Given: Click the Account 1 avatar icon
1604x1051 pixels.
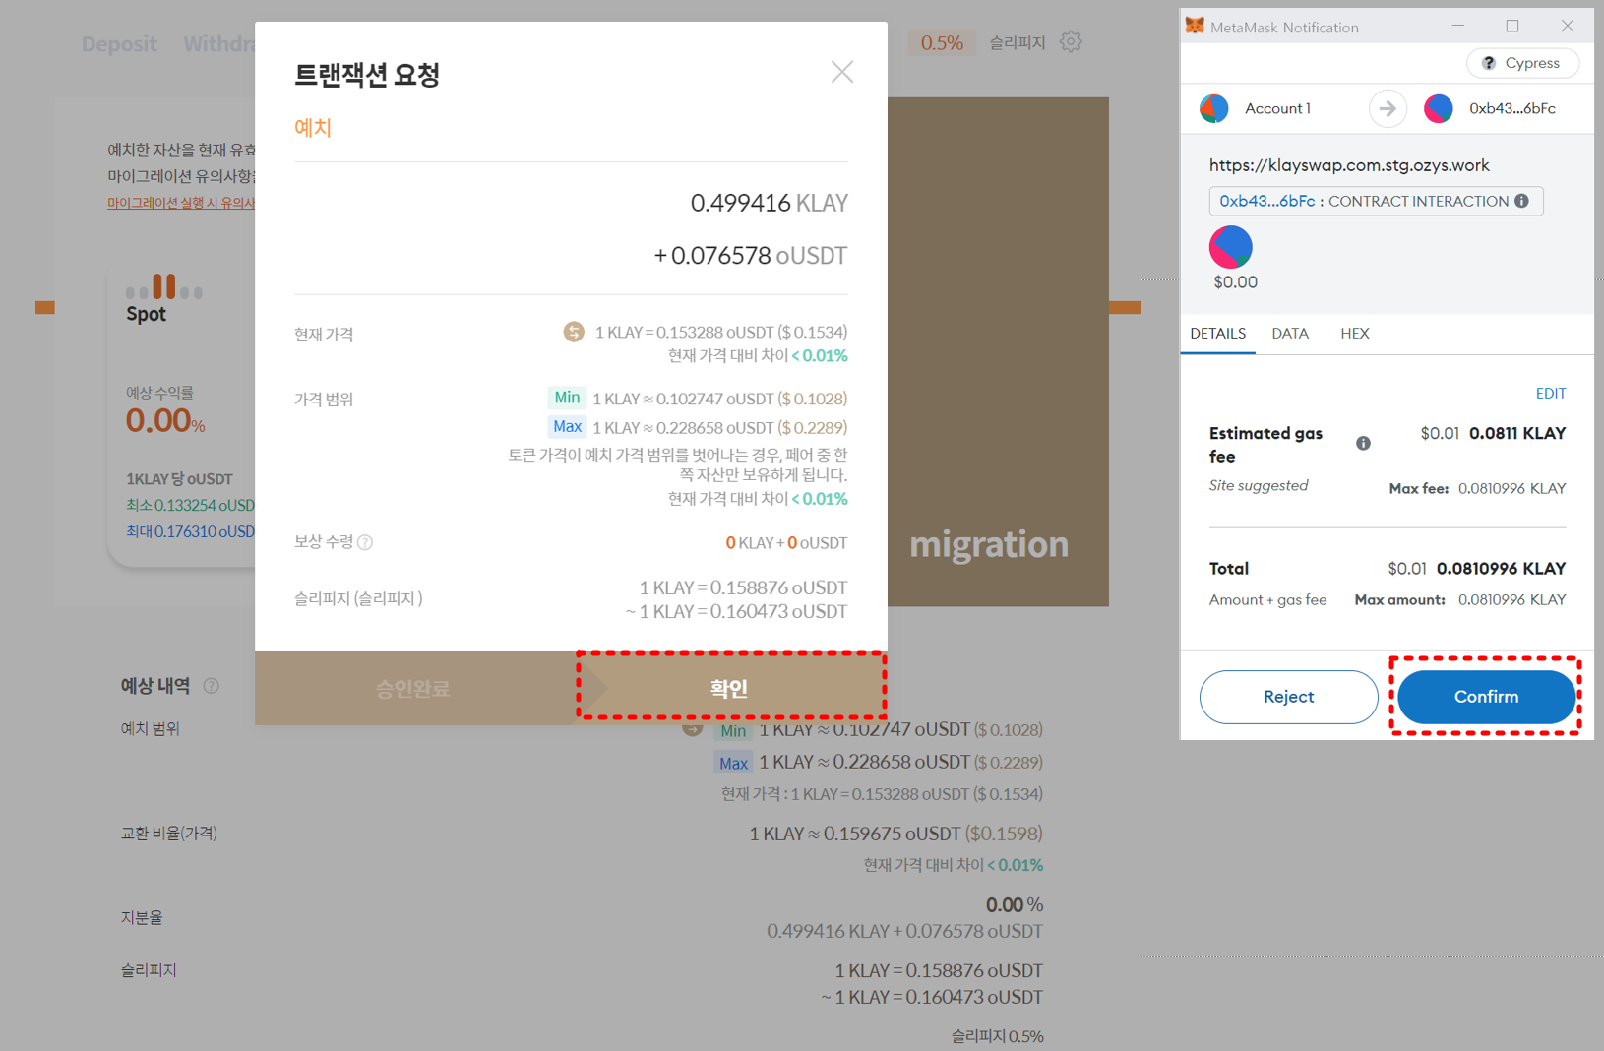Looking at the screenshot, I should click(x=1214, y=108).
